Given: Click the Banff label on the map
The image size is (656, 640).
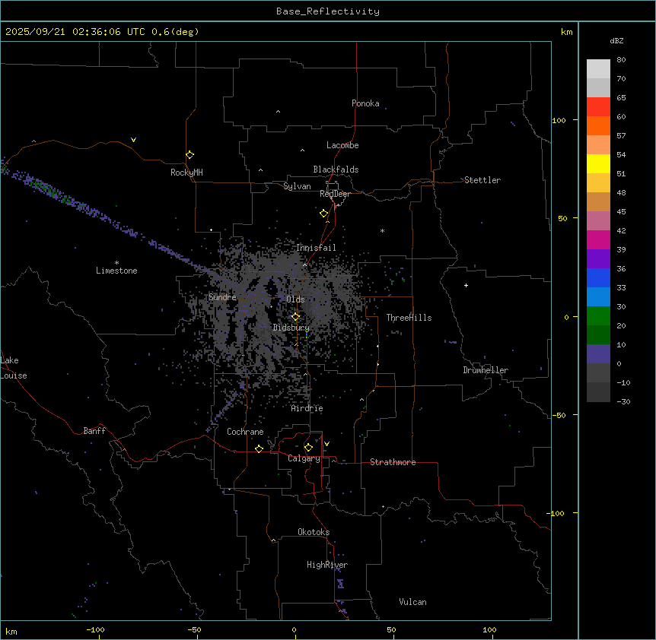Looking at the screenshot, I should (x=94, y=431).
